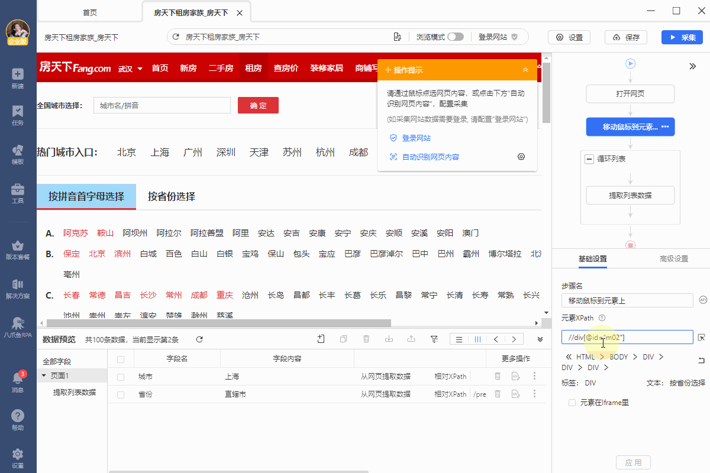Click the red 确定 button
Screen dimensions: 710x473
[258, 106]
